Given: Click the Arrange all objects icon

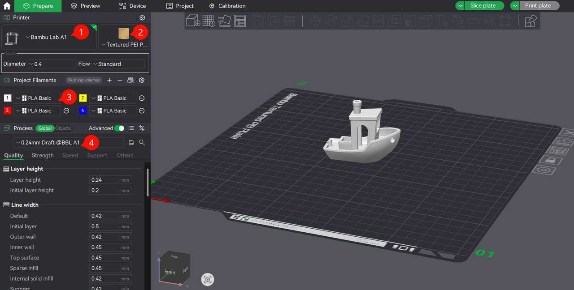Looking at the screenshot, I should (240, 21).
